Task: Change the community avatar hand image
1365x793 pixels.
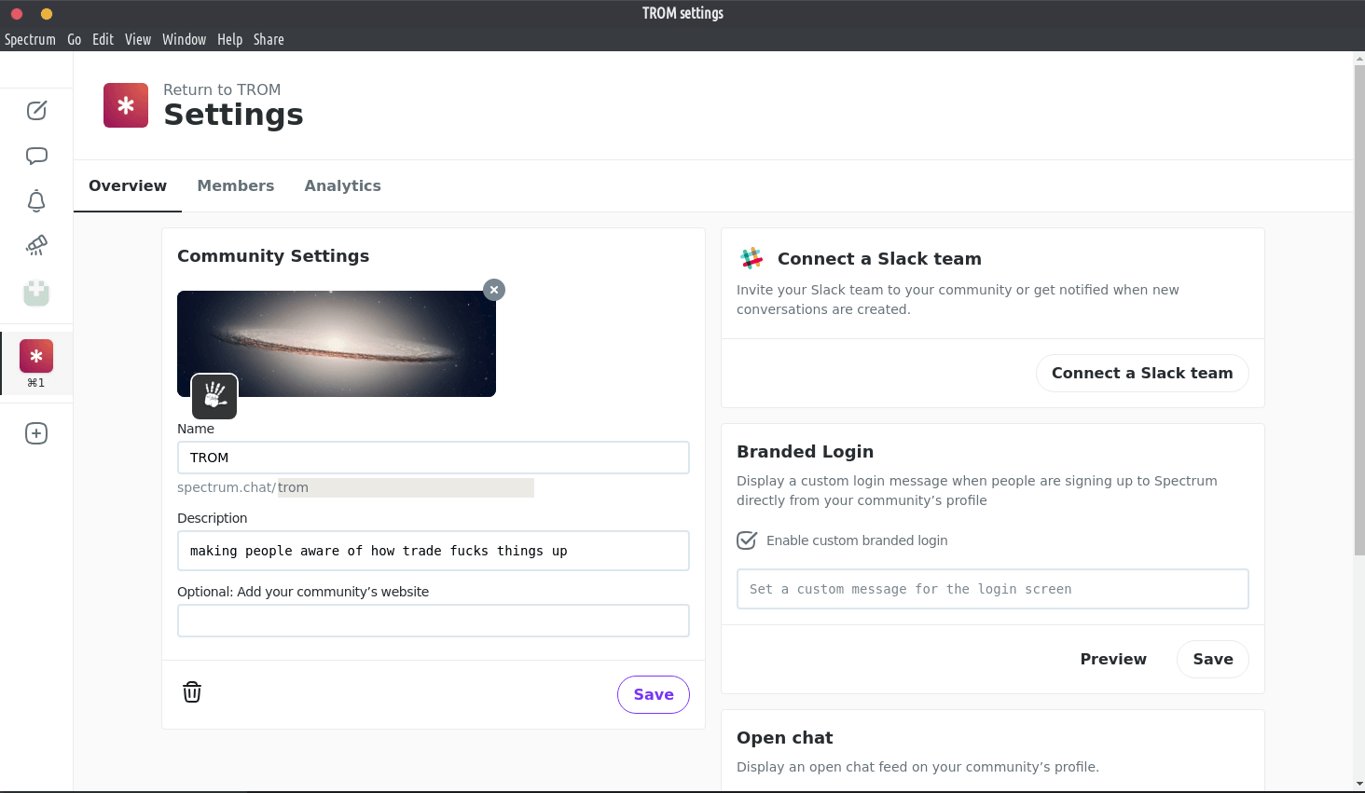Action: 214,396
